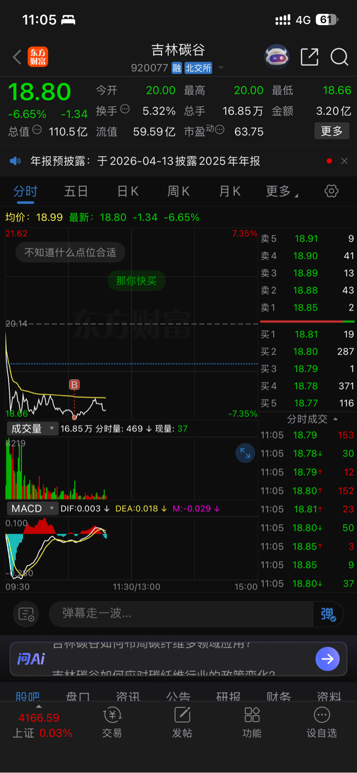Go back with the left chevron
Screen dimensions: 357x773
click(17, 57)
